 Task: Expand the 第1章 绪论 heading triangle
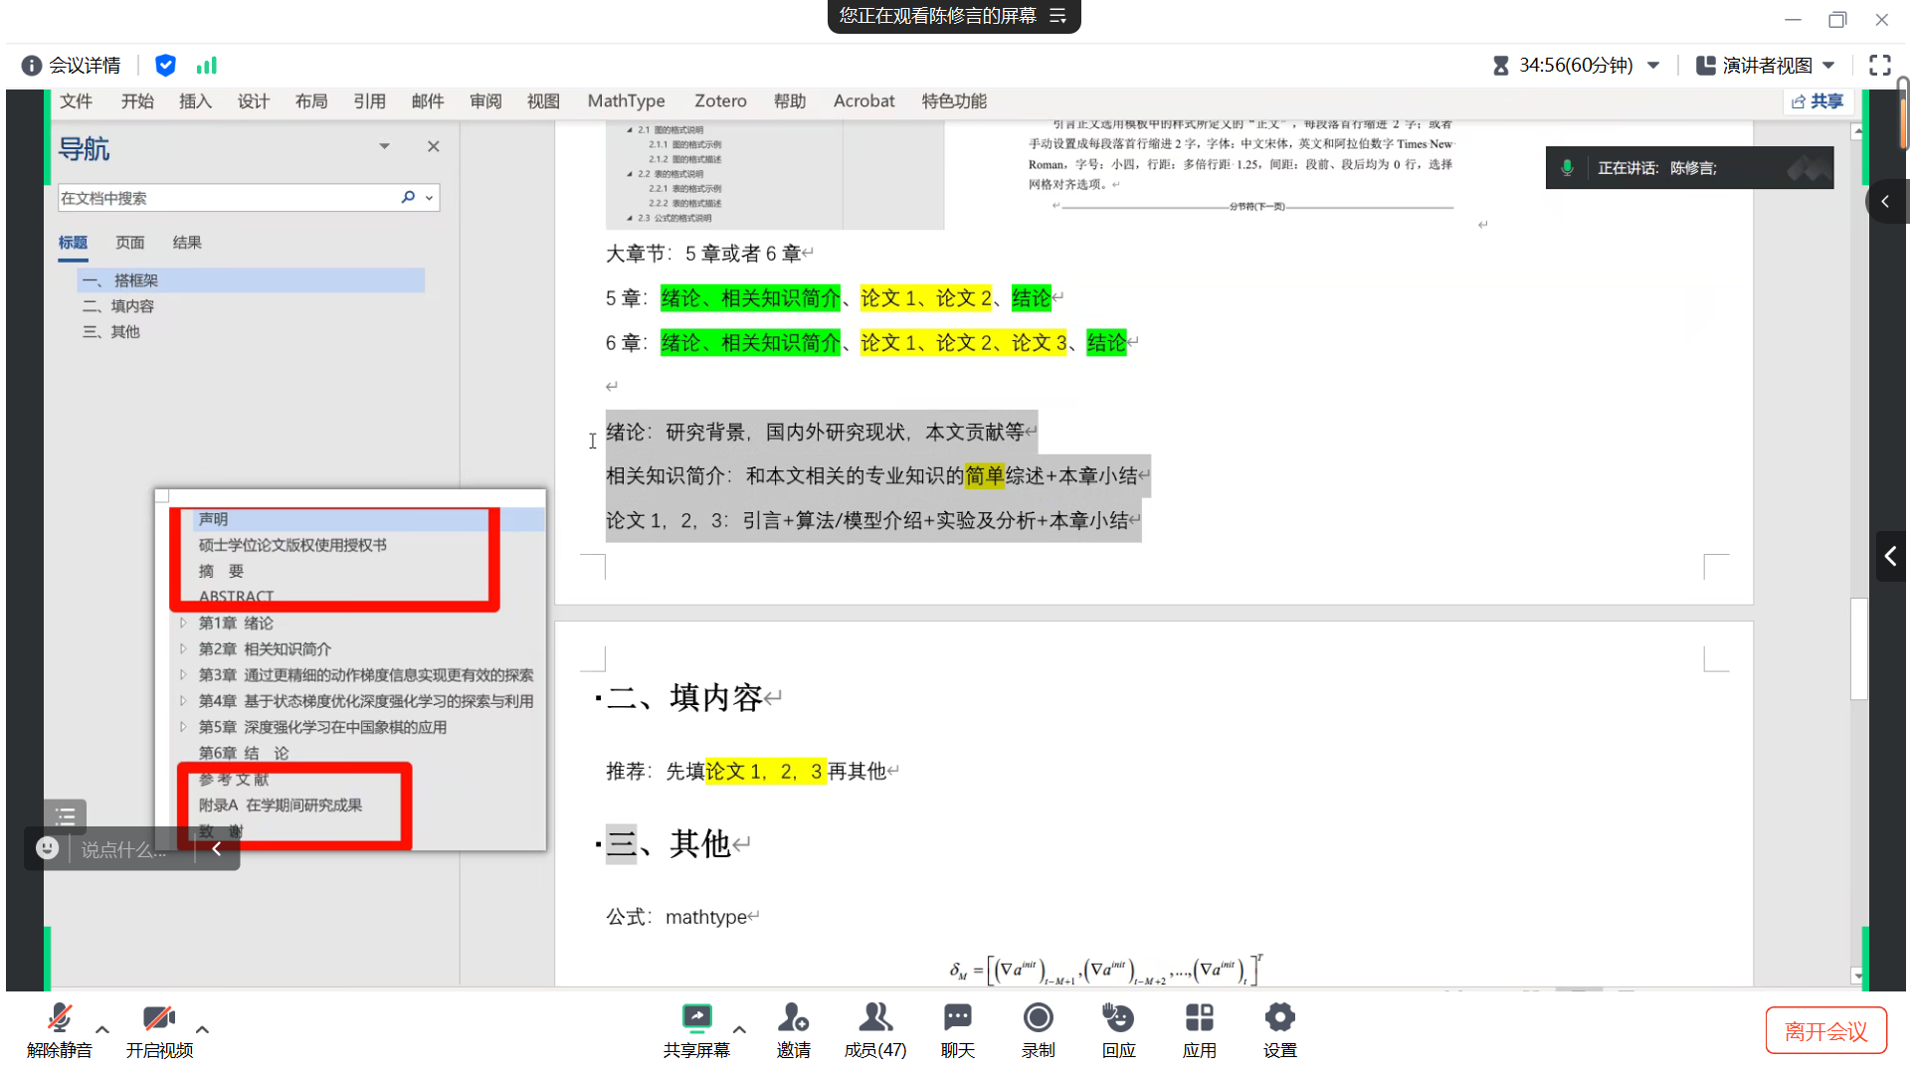click(184, 623)
